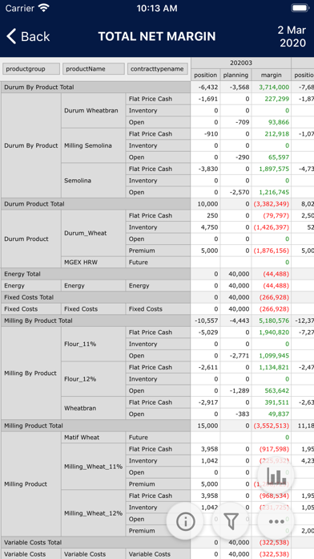Tap the Wi-Fi status icon
314x559 pixels.
44,8
